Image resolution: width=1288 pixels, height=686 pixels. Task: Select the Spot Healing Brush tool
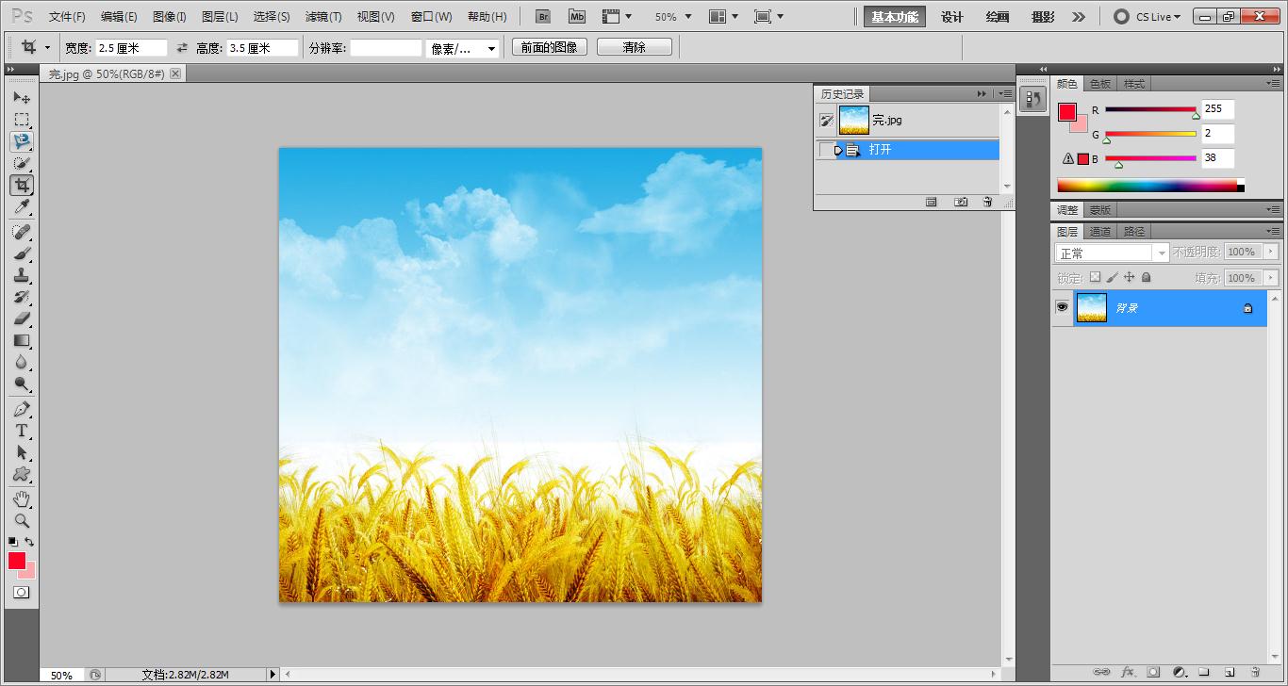click(22, 232)
